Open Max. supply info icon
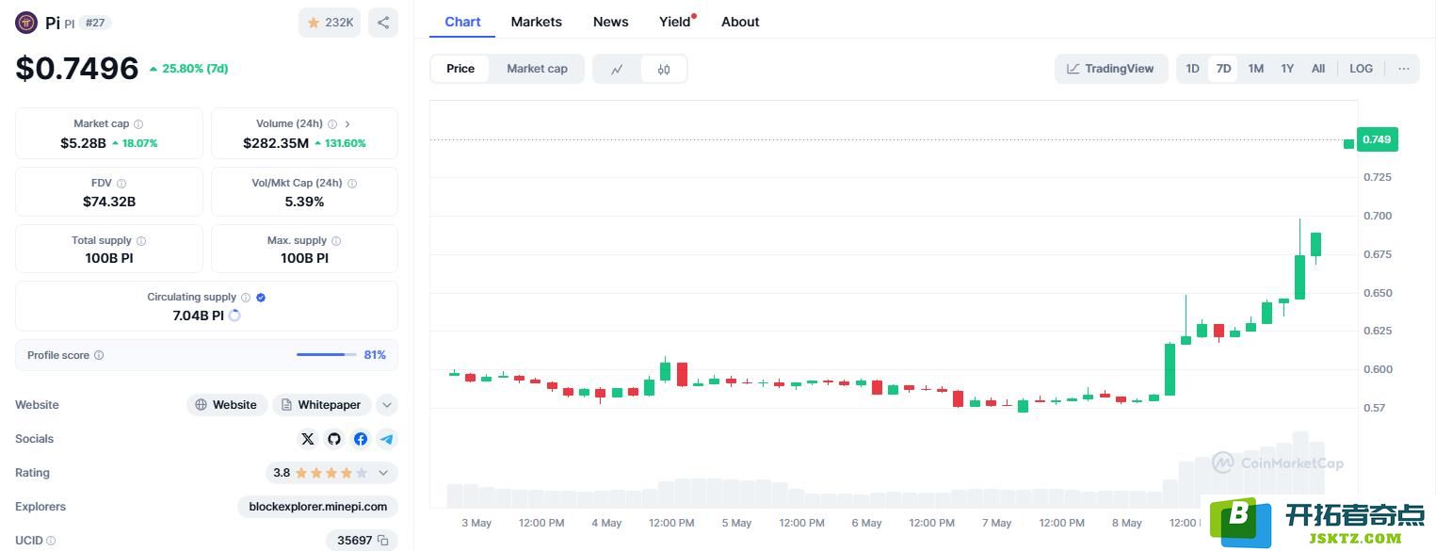 [x=336, y=241]
